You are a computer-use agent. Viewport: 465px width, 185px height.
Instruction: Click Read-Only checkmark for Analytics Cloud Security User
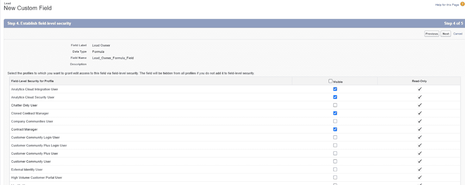(x=420, y=97)
